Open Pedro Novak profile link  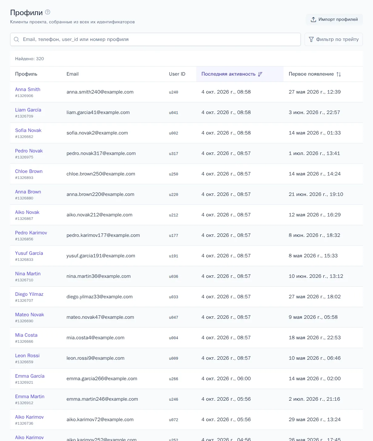click(29, 151)
